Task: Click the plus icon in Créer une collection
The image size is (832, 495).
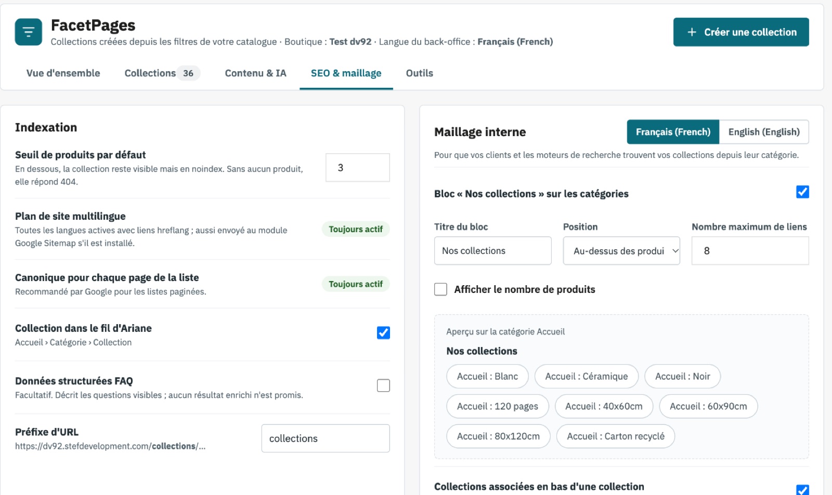Action: (x=692, y=32)
